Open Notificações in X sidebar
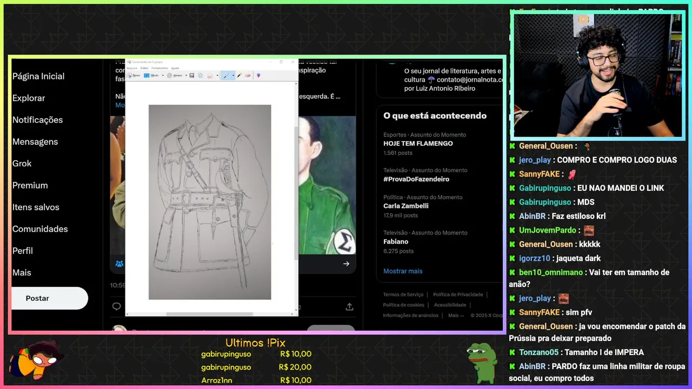692x389 pixels. coord(37,120)
